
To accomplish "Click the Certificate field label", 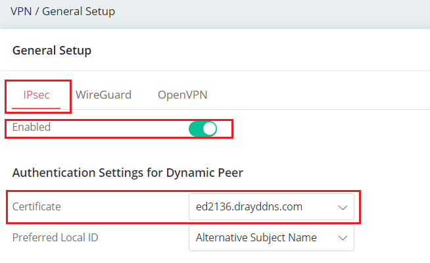I will click(37, 206).
